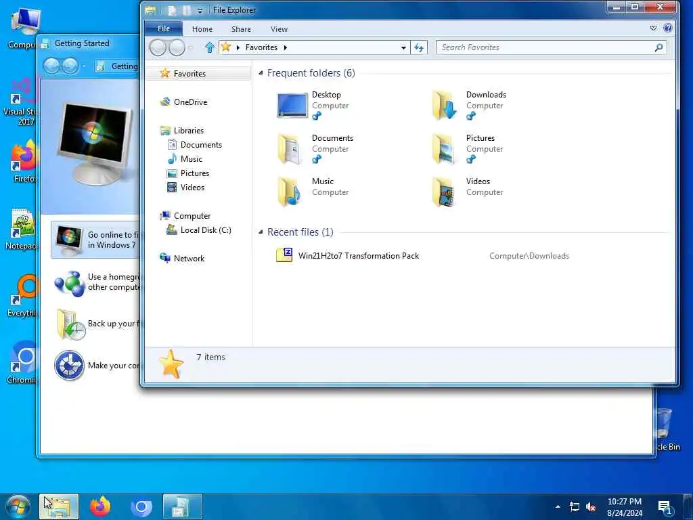Click the Favorites breadcrumb in address bar
693x520 pixels.
tap(261, 47)
